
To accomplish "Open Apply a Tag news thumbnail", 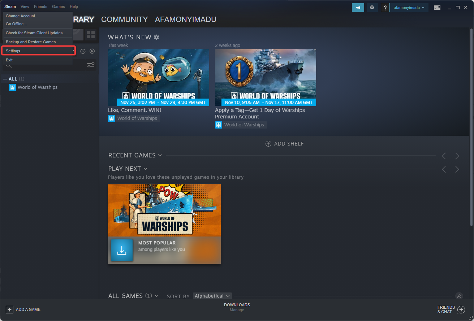I will 266,78.
